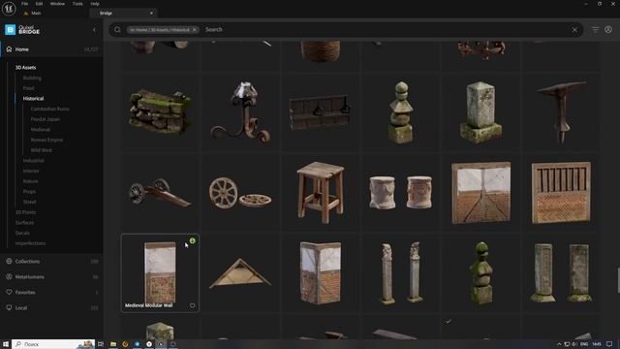Select the 3D Assets category
The image size is (620, 349).
pyautogui.click(x=26, y=68)
